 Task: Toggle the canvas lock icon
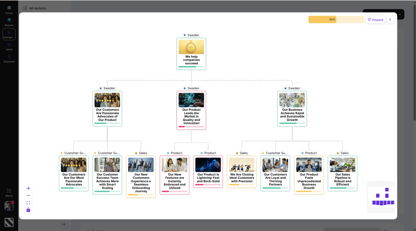pos(28,210)
